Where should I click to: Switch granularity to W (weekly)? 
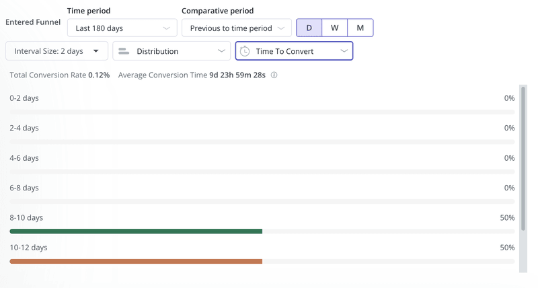pyautogui.click(x=334, y=28)
